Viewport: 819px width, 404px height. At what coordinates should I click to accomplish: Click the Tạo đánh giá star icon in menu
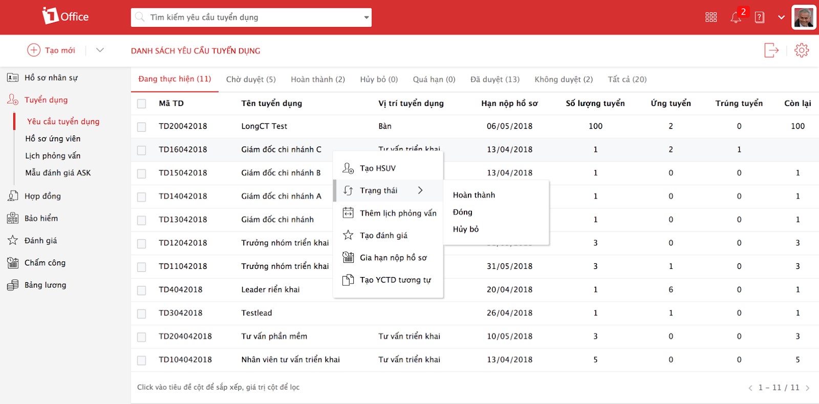click(x=348, y=235)
